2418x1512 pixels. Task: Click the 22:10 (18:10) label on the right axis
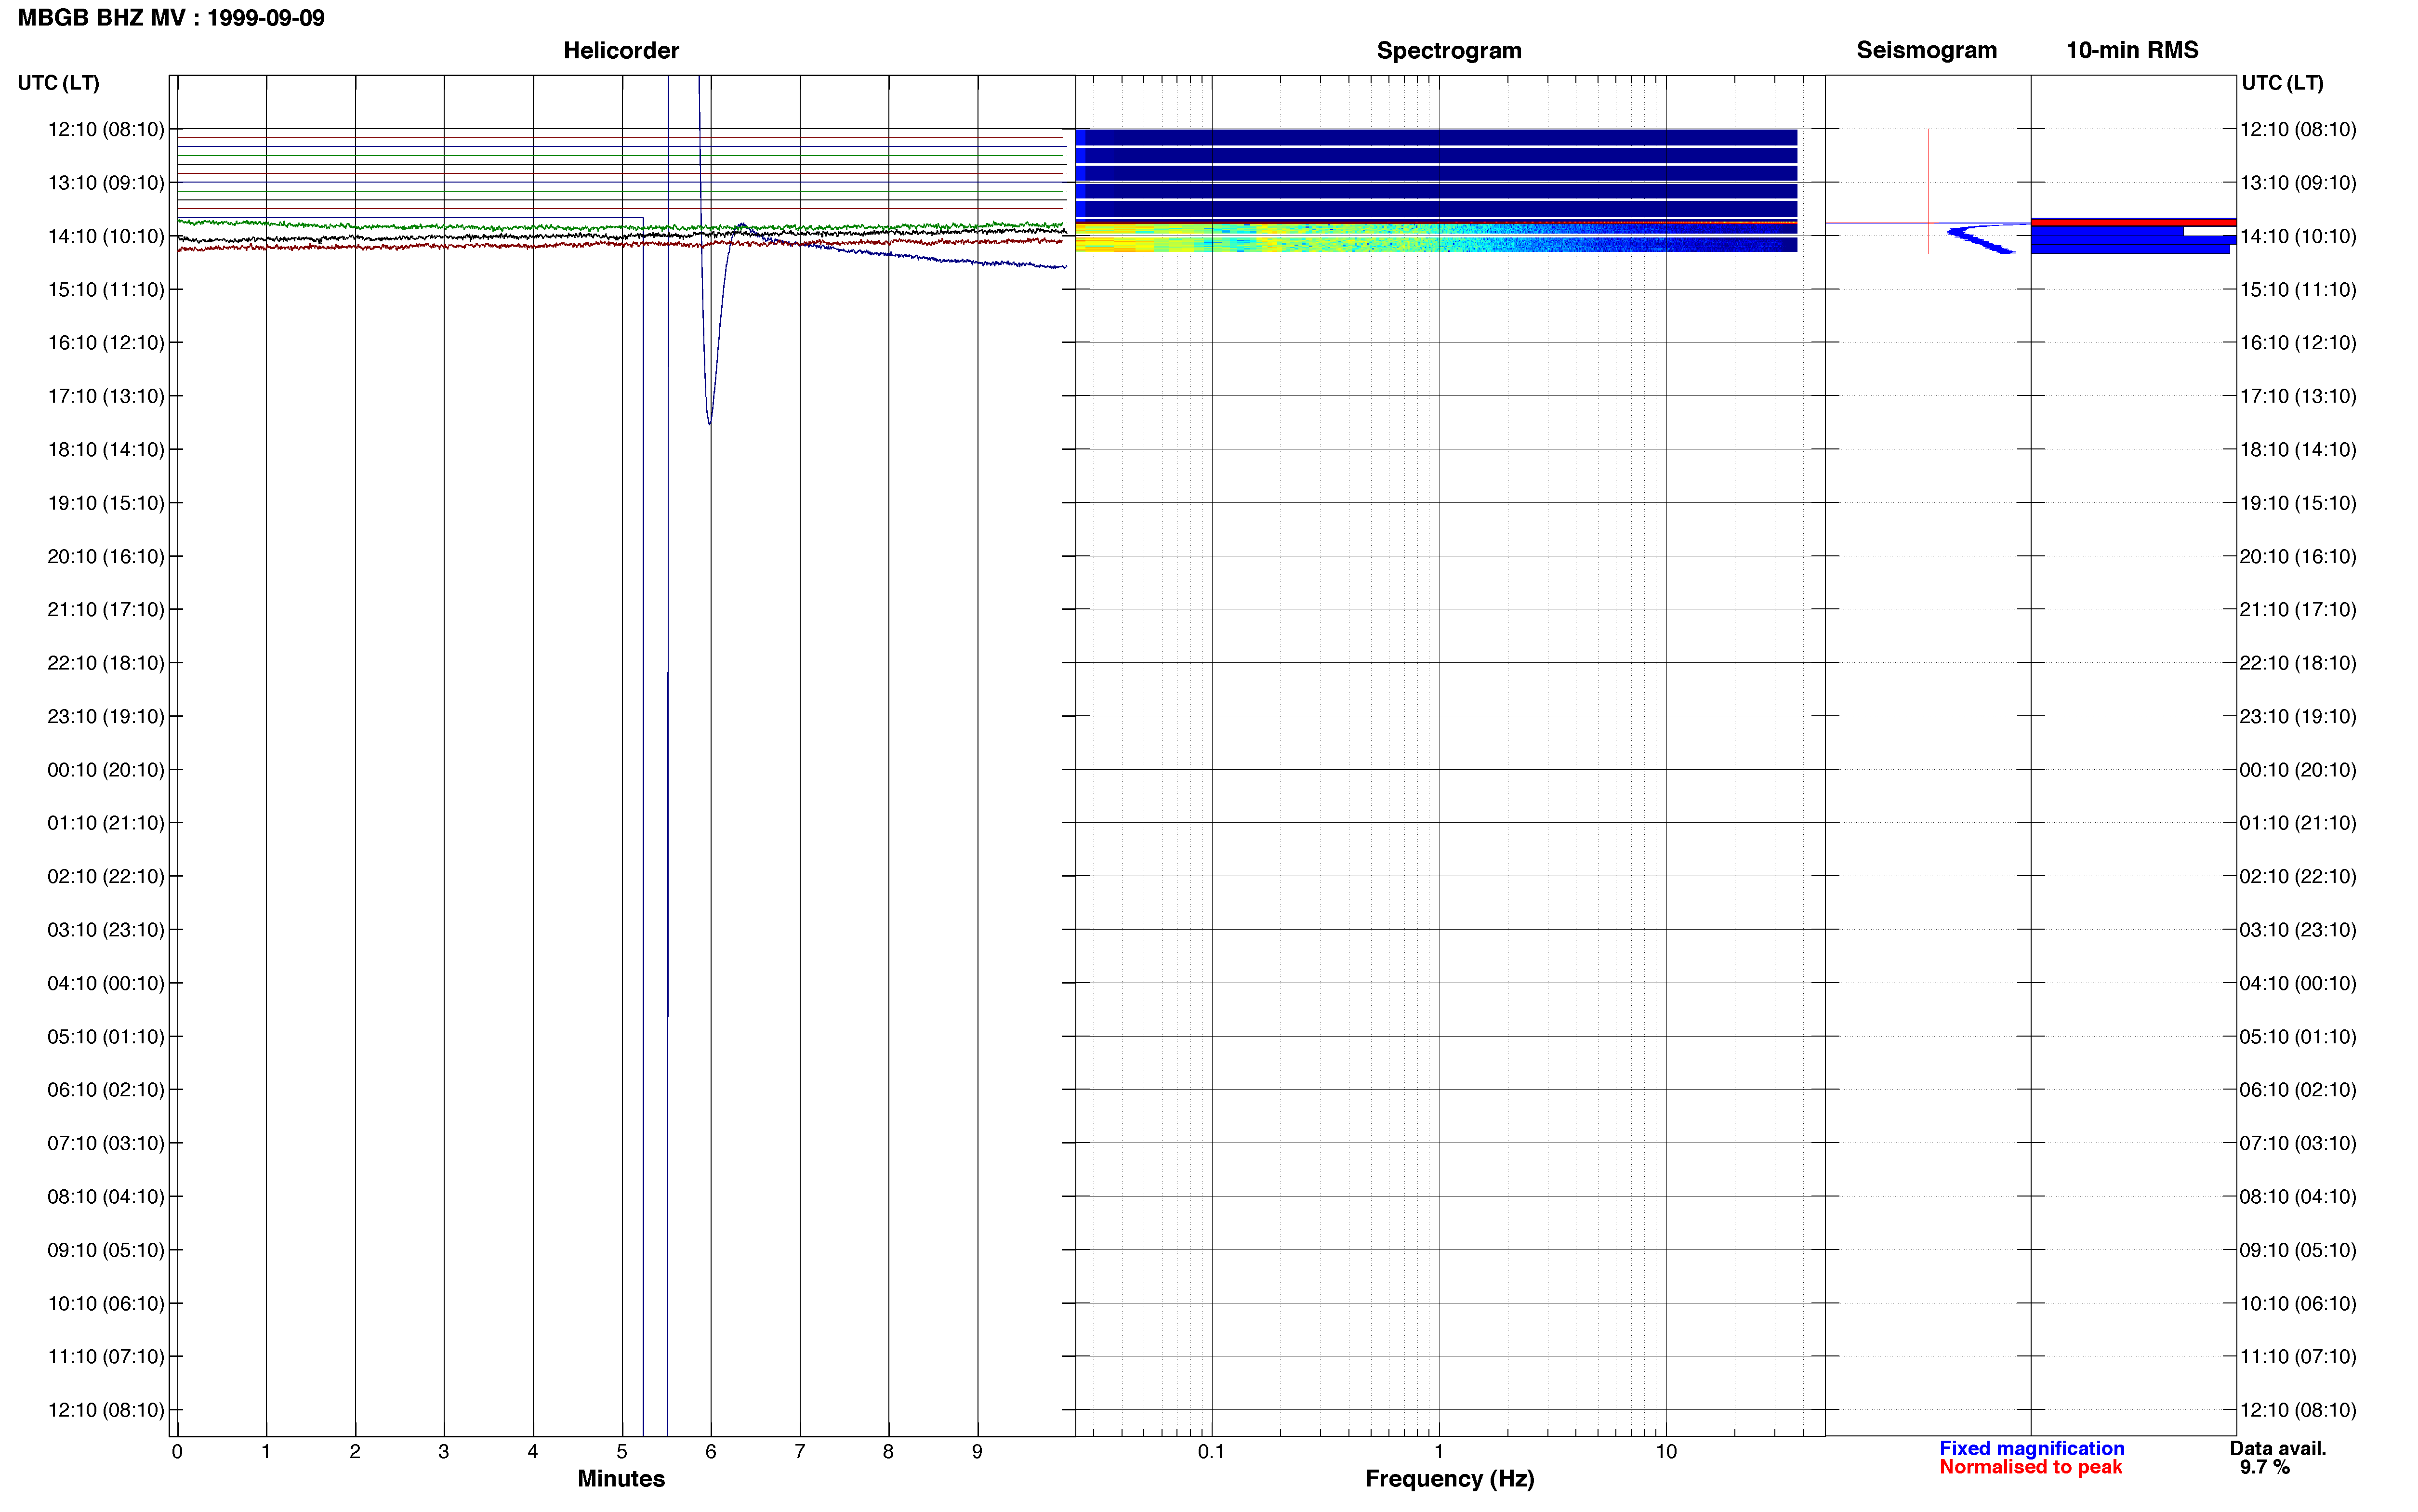click(x=2298, y=663)
